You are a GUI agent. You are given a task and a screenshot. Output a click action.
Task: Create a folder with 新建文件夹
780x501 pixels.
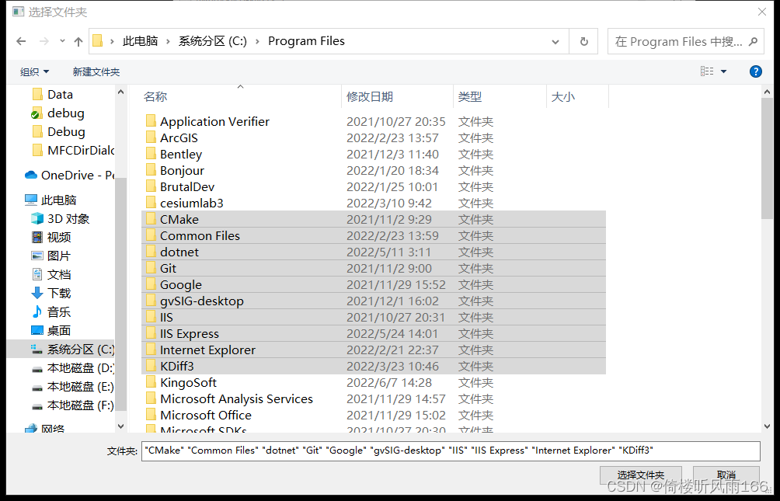coord(96,72)
